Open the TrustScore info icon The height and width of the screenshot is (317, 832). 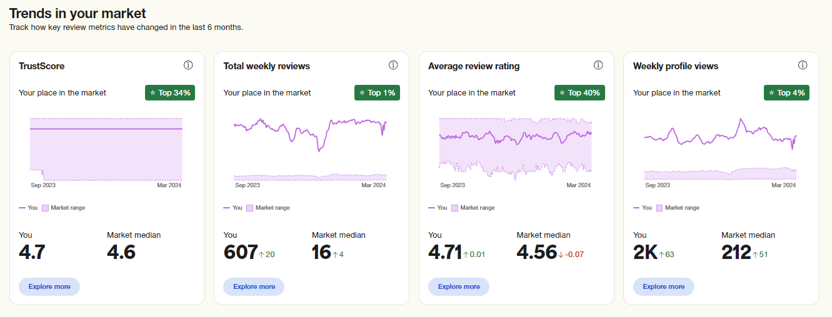click(188, 66)
